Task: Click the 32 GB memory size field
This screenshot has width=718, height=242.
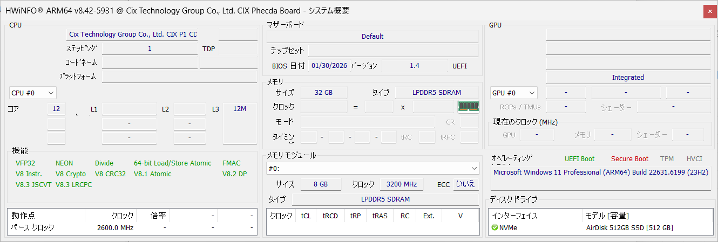Action: [x=323, y=93]
